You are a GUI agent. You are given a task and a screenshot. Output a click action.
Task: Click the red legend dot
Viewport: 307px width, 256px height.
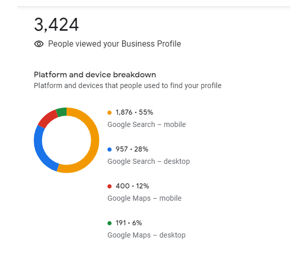109,186
